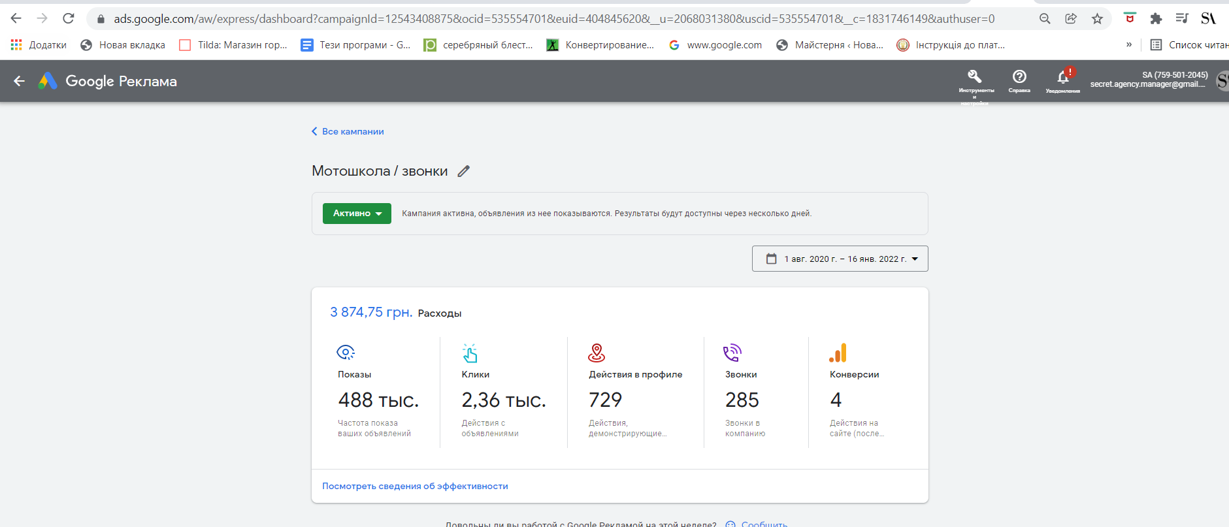Open Конвертирование bookmark

[x=600, y=45]
